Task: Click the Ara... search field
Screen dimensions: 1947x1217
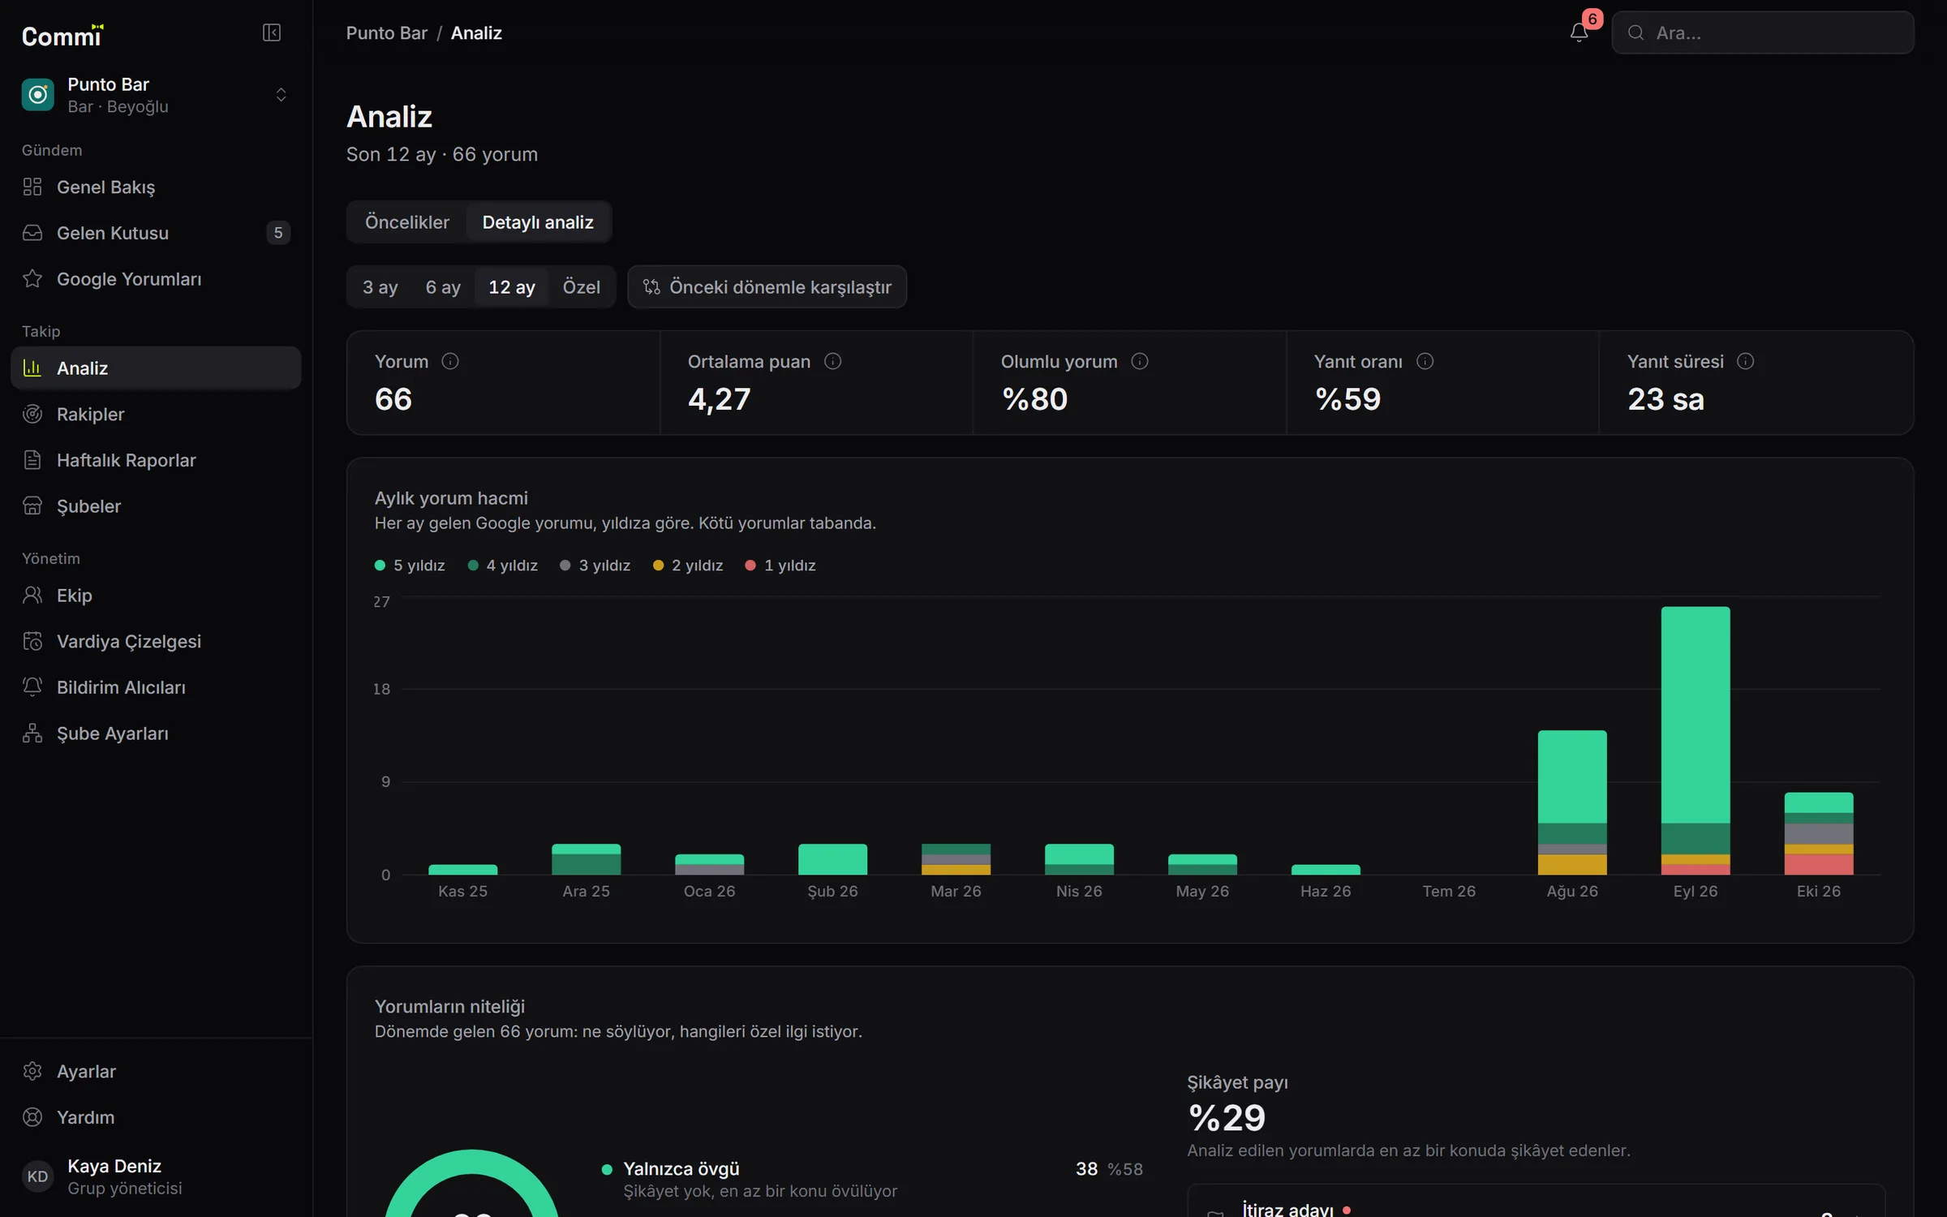Action: pyautogui.click(x=1763, y=32)
